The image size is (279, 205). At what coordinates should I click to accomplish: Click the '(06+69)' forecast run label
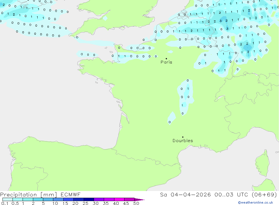(x=264, y=195)
